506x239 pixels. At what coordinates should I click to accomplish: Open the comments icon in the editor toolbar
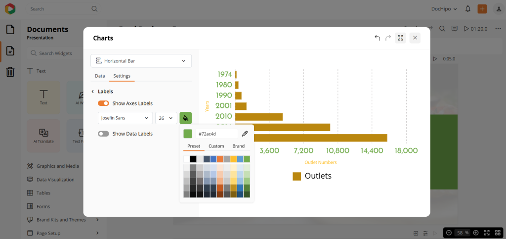point(455,29)
